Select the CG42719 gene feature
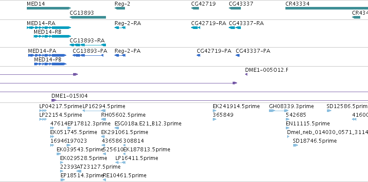The height and width of the screenshot is (182, 368). pos(195,8)
